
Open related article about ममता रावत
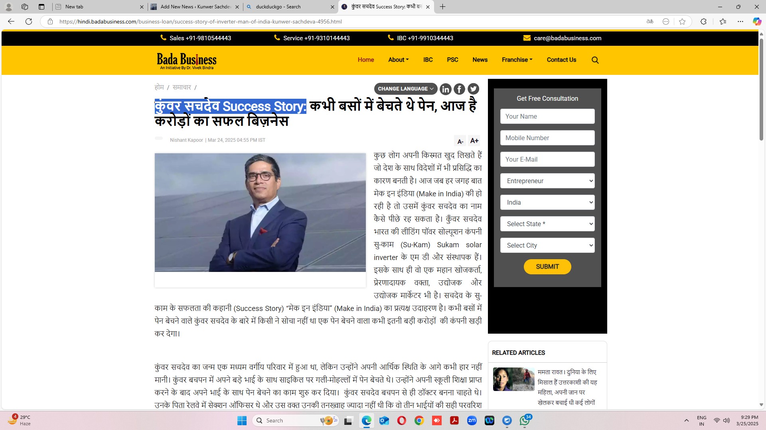click(567, 387)
